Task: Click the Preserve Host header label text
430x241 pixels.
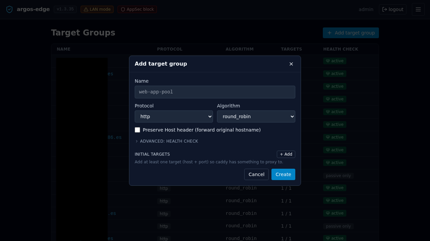Action: click(x=202, y=130)
